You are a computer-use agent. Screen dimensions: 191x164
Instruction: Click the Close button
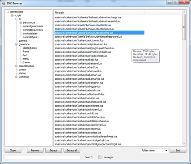point(13,150)
